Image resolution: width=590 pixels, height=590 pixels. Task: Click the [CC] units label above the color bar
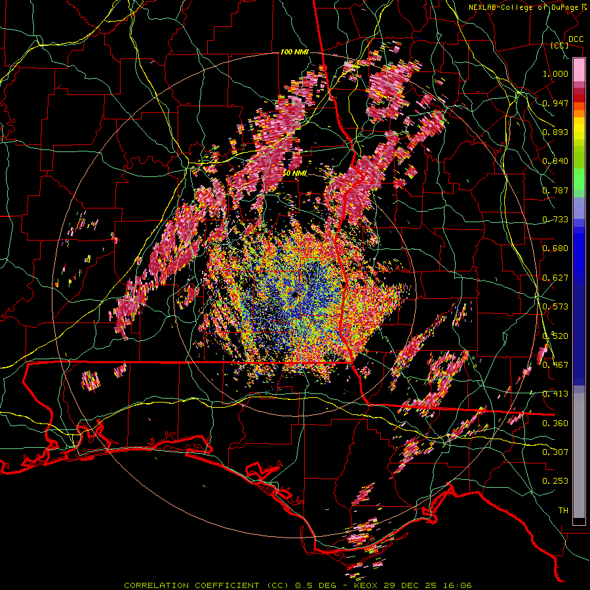coord(559,46)
